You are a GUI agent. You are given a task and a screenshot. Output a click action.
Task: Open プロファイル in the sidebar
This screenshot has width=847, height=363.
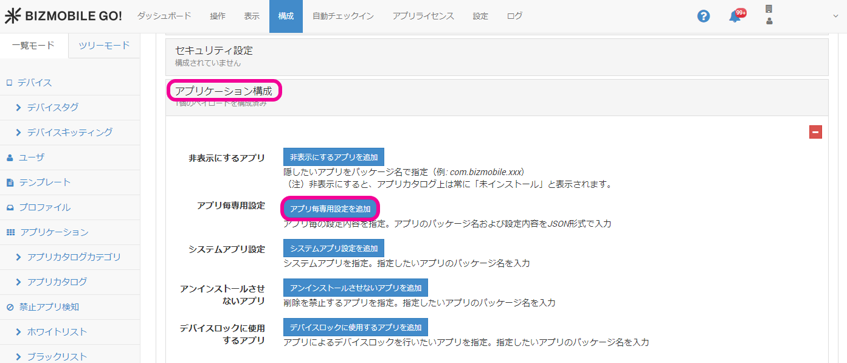(44, 207)
